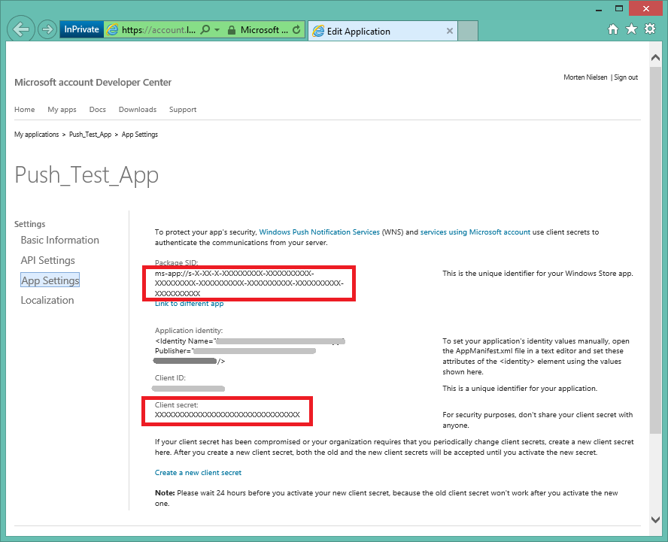The image size is (668, 542).
Task: Click the search magnifier in address bar
Action: tap(205, 30)
